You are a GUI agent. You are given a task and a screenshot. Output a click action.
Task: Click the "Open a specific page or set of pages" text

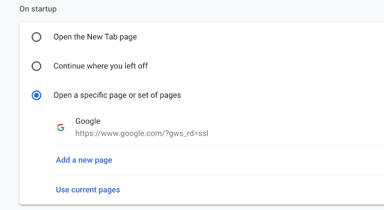pos(117,95)
